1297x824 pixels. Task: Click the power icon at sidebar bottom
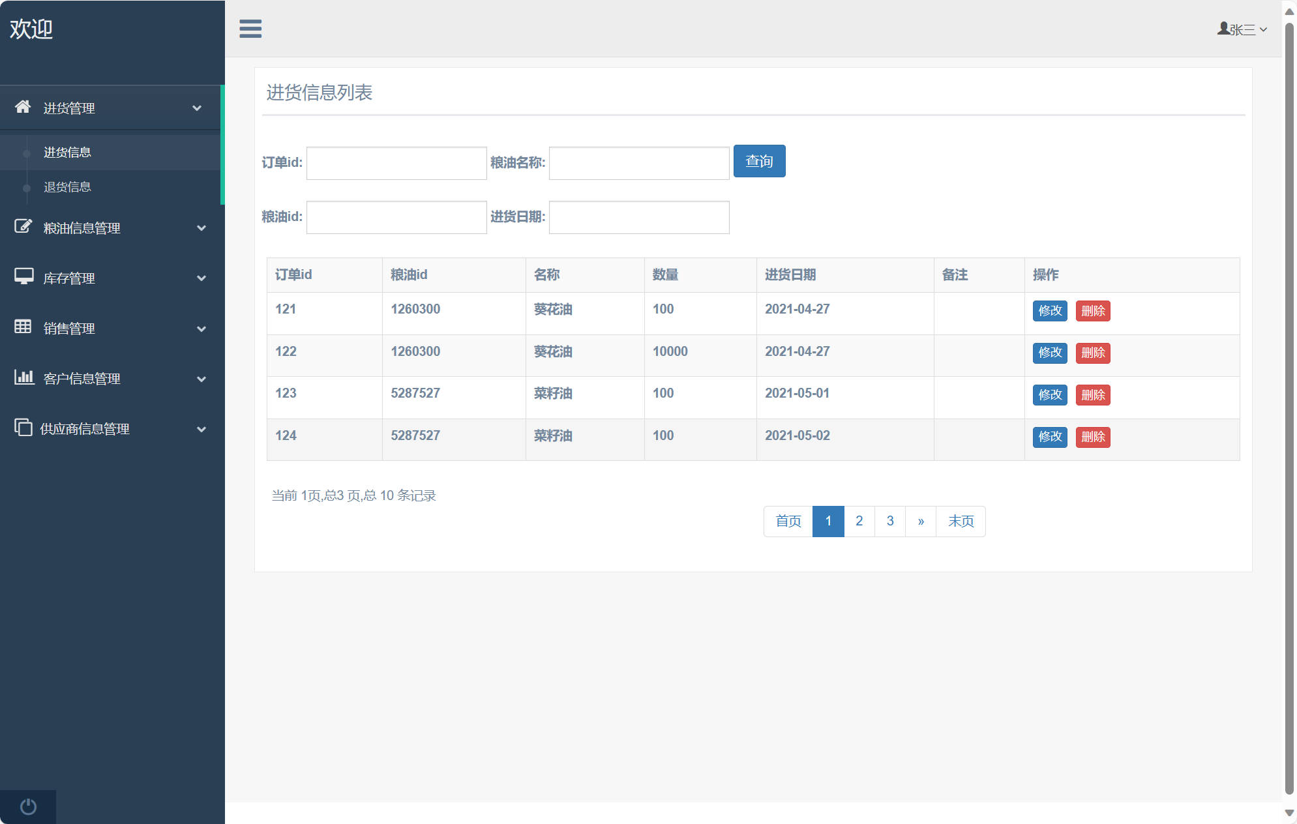[x=28, y=806]
